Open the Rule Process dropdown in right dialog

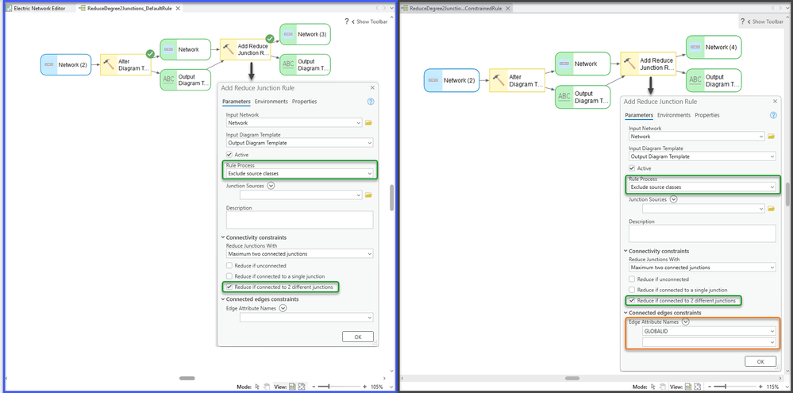coord(702,187)
